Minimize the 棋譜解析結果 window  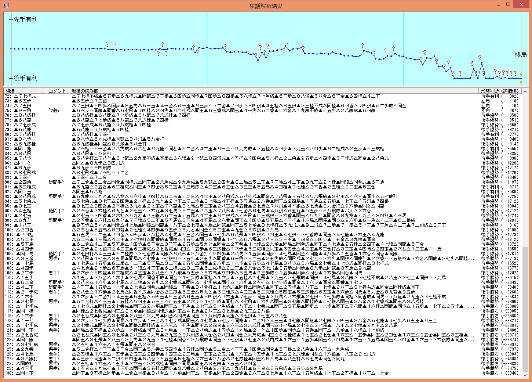[x=498, y=5]
